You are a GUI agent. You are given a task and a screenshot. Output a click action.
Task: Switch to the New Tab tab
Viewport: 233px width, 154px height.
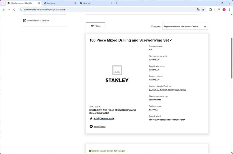(x=96, y=3)
